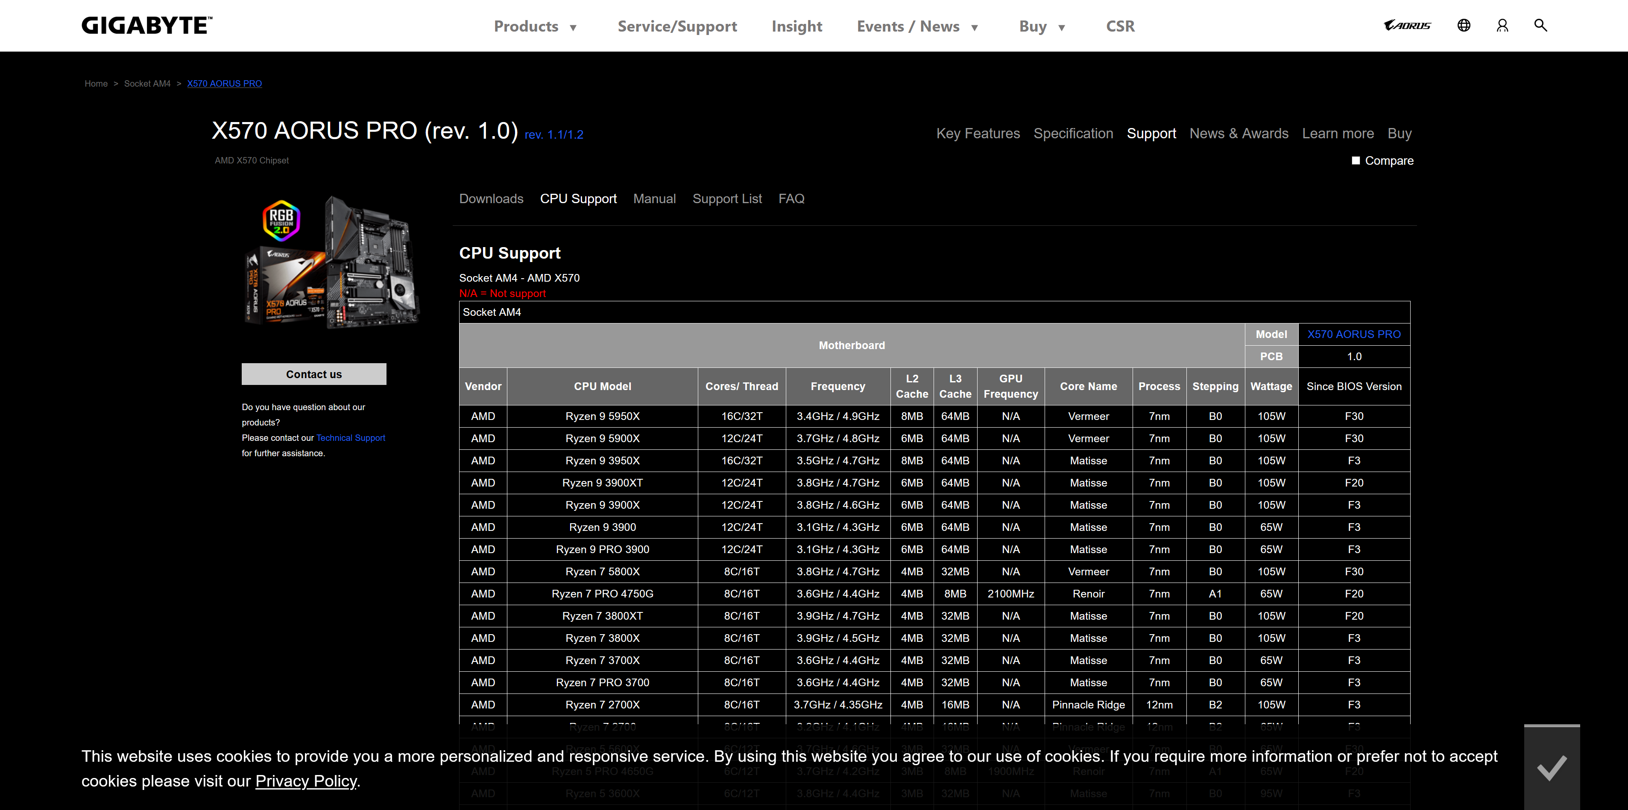Image resolution: width=1628 pixels, height=810 pixels.
Task: Click the Since BIOS Version column header
Action: point(1354,386)
